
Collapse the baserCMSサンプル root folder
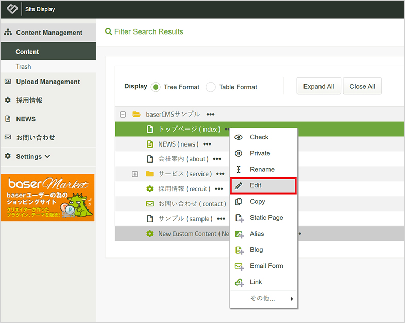(x=123, y=115)
